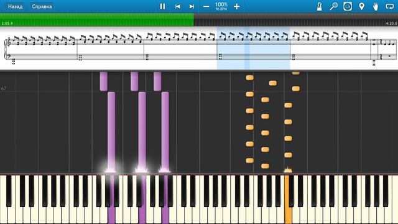Screen dimensions: 398x224
Task: Click the 100% speed indicator
Action: 221,6
